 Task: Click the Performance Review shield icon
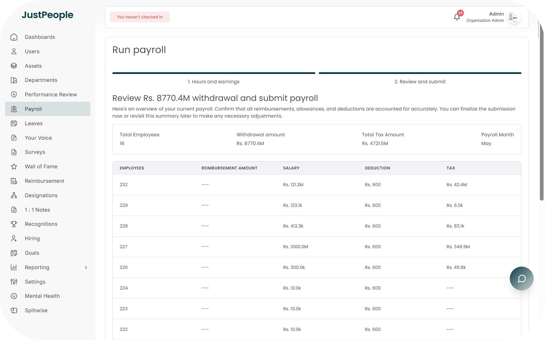tap(14, 95)
